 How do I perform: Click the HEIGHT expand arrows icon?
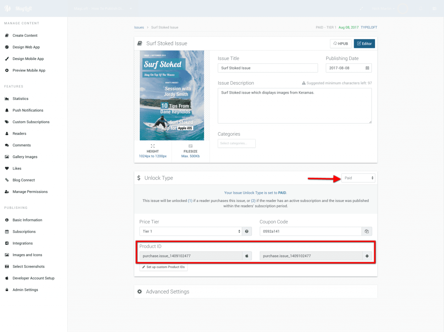[153, 146]
